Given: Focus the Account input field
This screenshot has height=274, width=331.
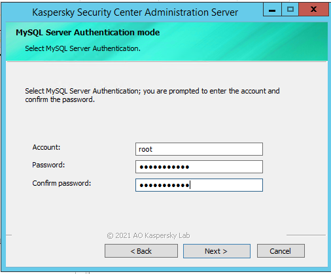Looking at the screenshot, I should tap(199, 149).
